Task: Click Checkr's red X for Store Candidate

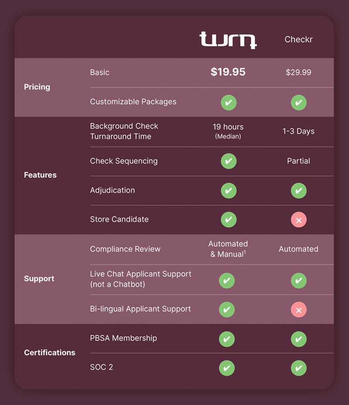Action: click(x=299, y=220)
